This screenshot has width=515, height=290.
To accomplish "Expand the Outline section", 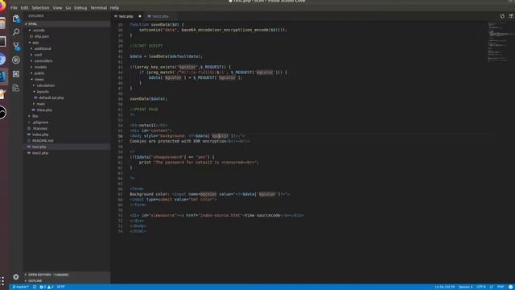I will [x=35, y=281].
